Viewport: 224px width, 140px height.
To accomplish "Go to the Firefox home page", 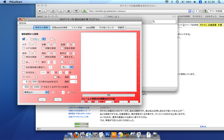I will [68, 11].
